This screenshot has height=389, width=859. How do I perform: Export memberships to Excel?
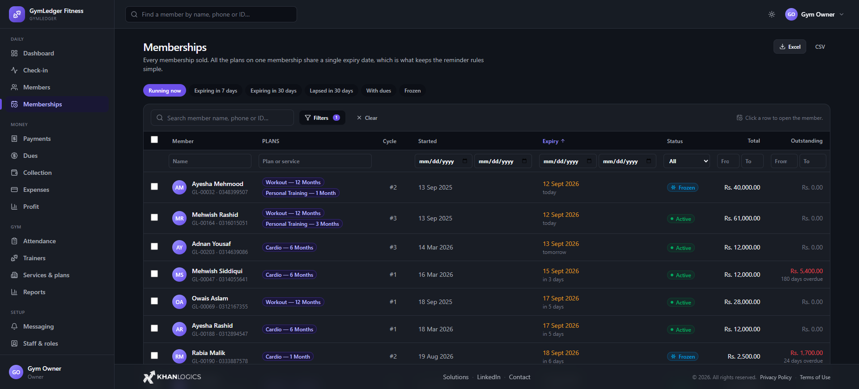point(790,47)
